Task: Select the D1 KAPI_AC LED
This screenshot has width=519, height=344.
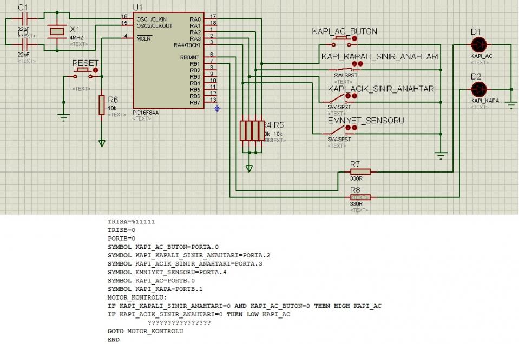Action: pos(478,44)
